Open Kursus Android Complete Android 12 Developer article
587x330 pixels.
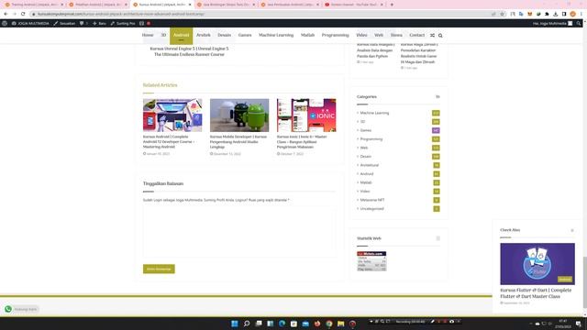(169, 142)
